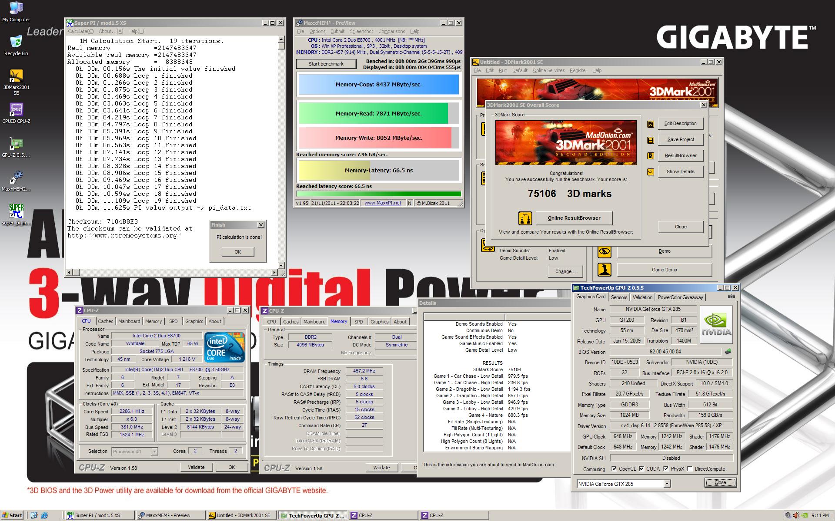Switch to Validation tab in GPU-Z
The width and height of the screenshot is (835, 521).
(x=642, y=297)
